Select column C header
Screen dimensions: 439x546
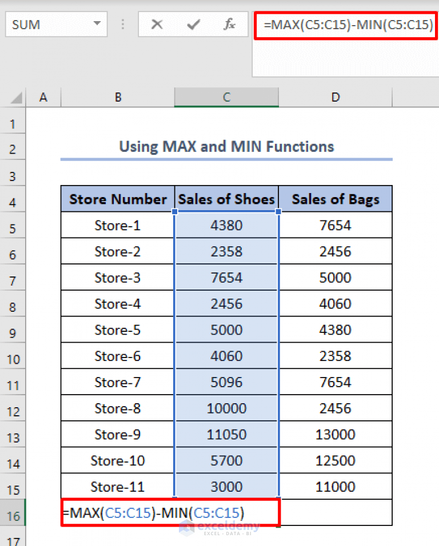click(x=226, y=97)
